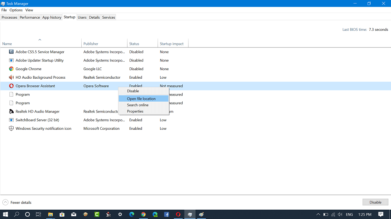Screen dimensions: 391x219
Task: Switch to the App history tab
Action: pyautogui.click(x=52, y=17)
